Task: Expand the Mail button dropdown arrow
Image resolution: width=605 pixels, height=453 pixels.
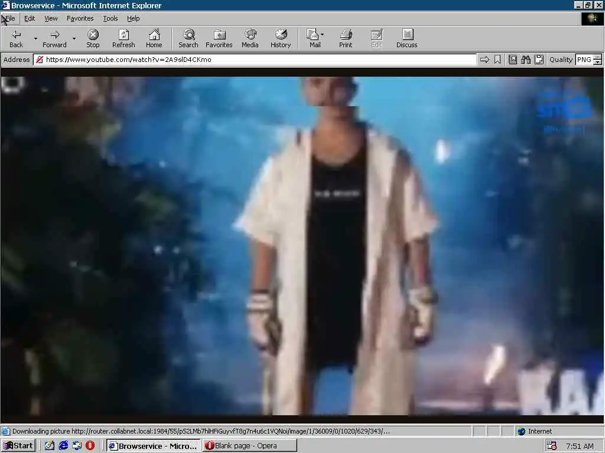Action: click(322, 35)
